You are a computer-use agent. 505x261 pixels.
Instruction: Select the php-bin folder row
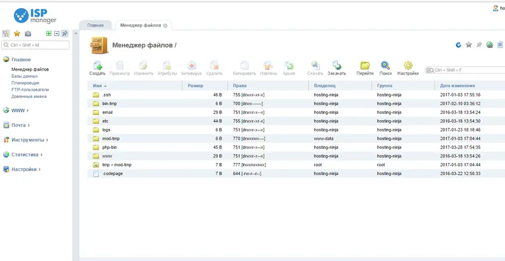point(296,147)
